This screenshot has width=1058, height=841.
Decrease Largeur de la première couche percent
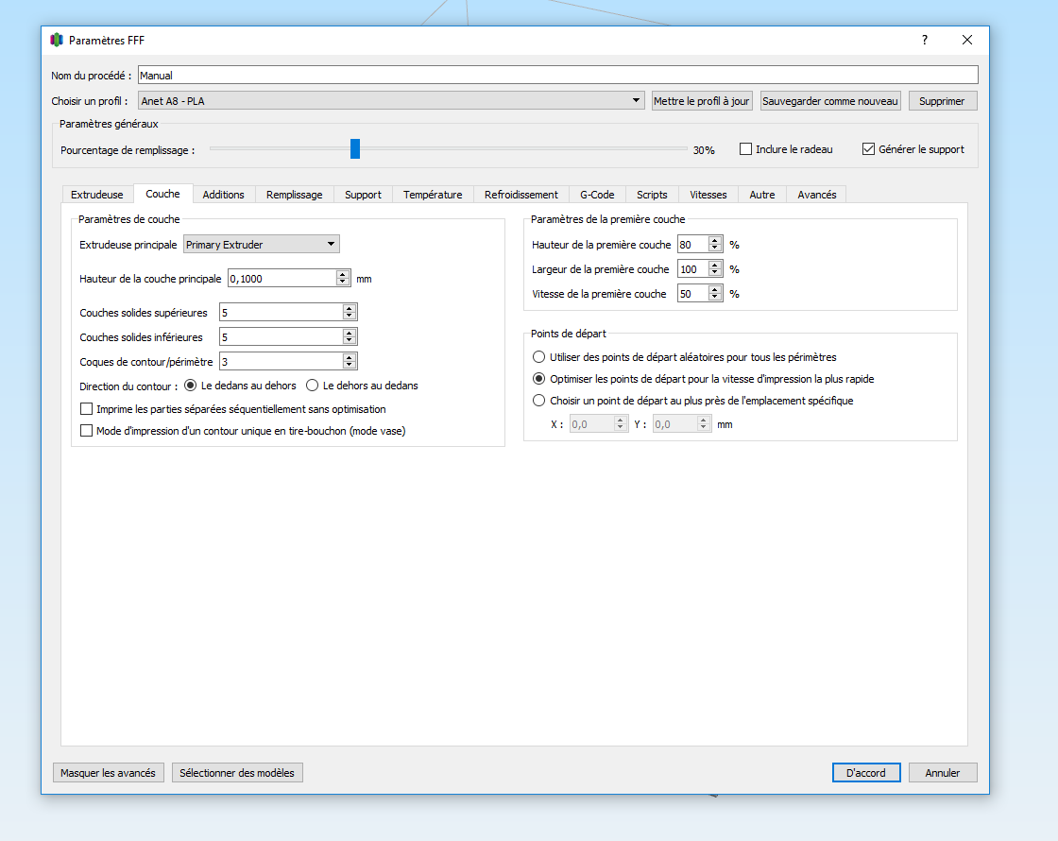[x=714, y=273]
